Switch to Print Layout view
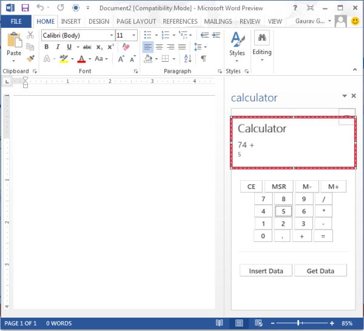 coord(239,323)
